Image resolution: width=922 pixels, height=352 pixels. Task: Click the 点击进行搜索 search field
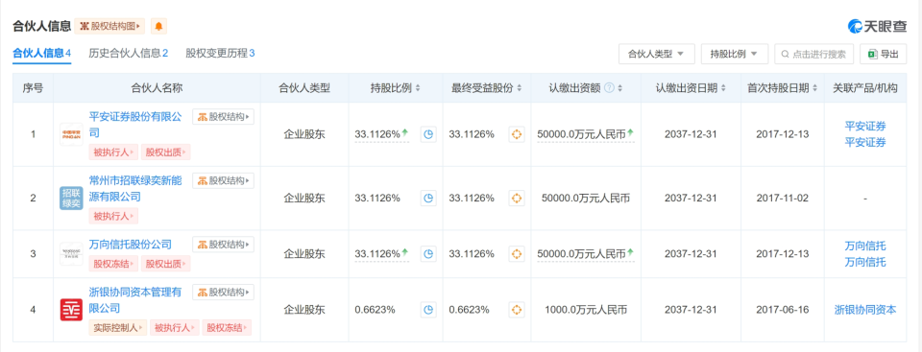[x=813, y=54]
